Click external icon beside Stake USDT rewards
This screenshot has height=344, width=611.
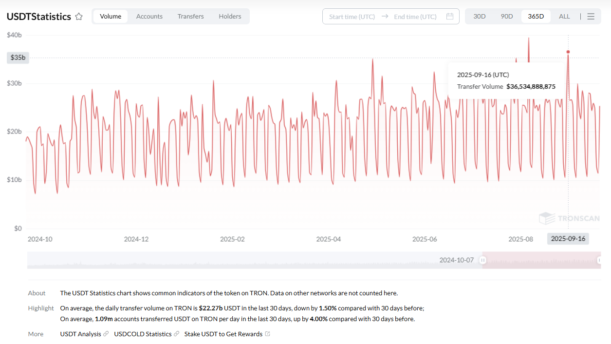tap(267, 334)
